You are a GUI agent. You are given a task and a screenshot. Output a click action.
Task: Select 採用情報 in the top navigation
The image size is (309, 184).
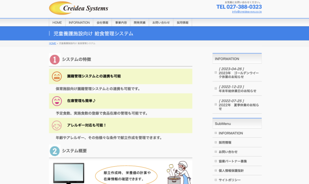[x=183, y=23]
